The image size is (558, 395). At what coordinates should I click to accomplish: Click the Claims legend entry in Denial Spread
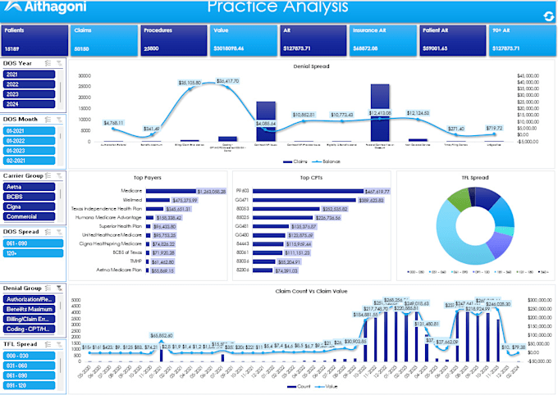pyautogui.click(x=295, y=161)
